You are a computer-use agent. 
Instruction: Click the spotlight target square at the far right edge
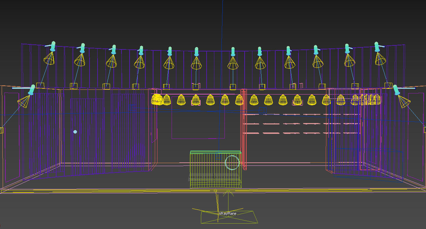[x=425, y=130]
